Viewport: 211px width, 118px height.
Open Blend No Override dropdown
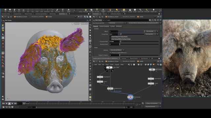coord(152,31)
